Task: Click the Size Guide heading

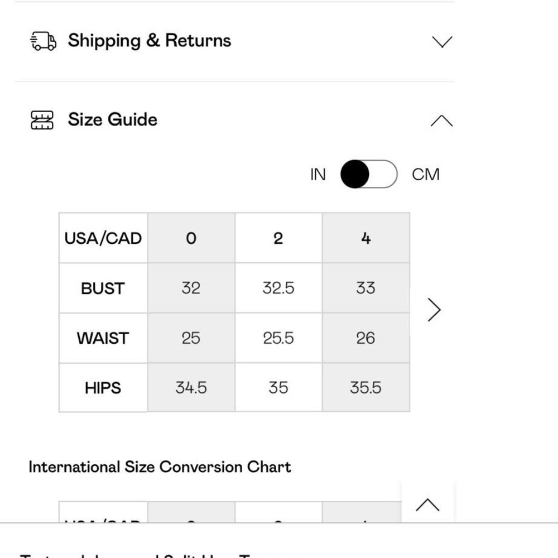Action: click(112, 119)
